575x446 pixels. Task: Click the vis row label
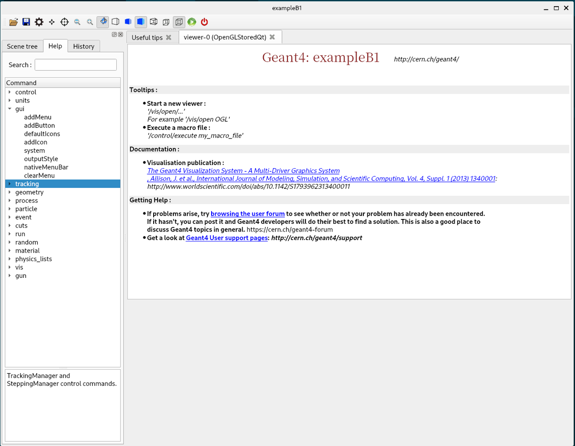point(19,267)
